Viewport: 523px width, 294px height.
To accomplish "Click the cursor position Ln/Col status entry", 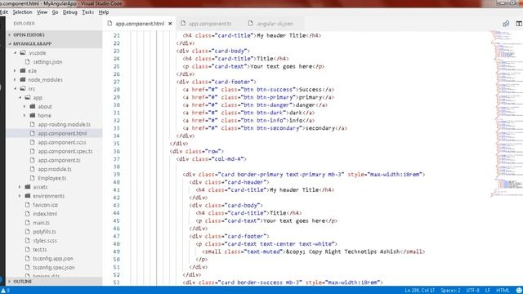I will 419,291.
